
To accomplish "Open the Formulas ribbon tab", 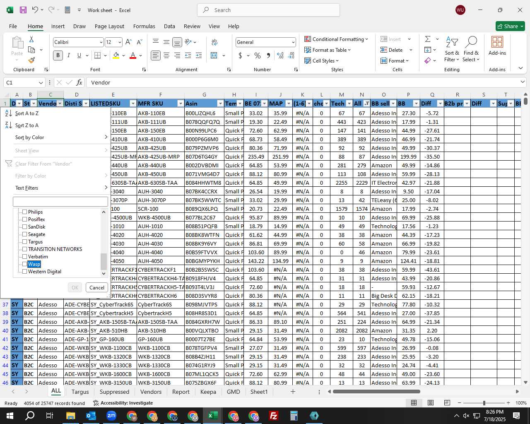I will point(144,26).
